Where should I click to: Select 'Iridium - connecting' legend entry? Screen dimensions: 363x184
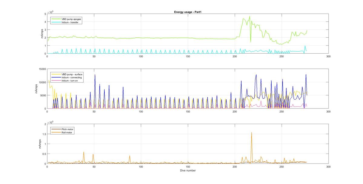tap(72, 77)
